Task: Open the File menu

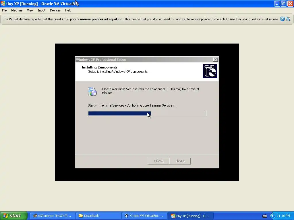Action: click(x=4, y=10)
